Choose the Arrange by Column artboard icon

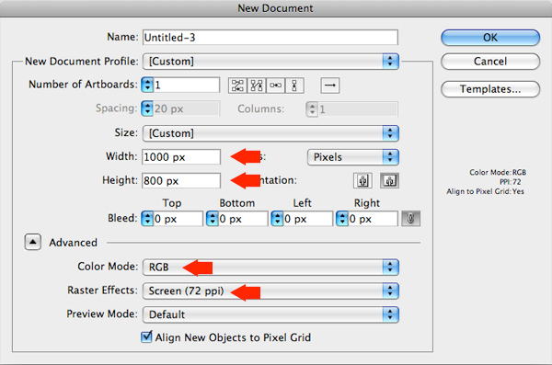(x=294, y=86)
